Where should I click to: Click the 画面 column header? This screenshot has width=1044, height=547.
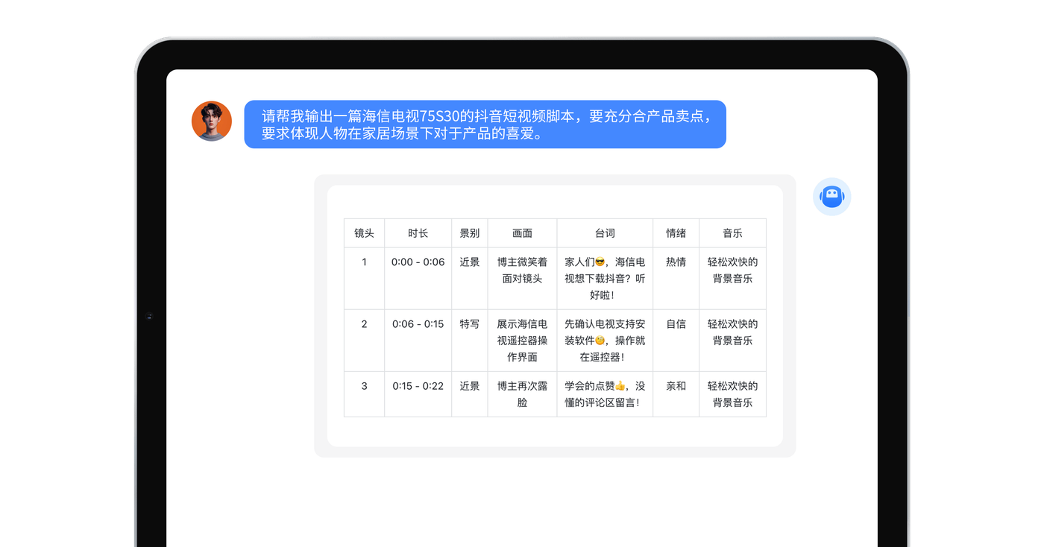[x=522, y=233]
